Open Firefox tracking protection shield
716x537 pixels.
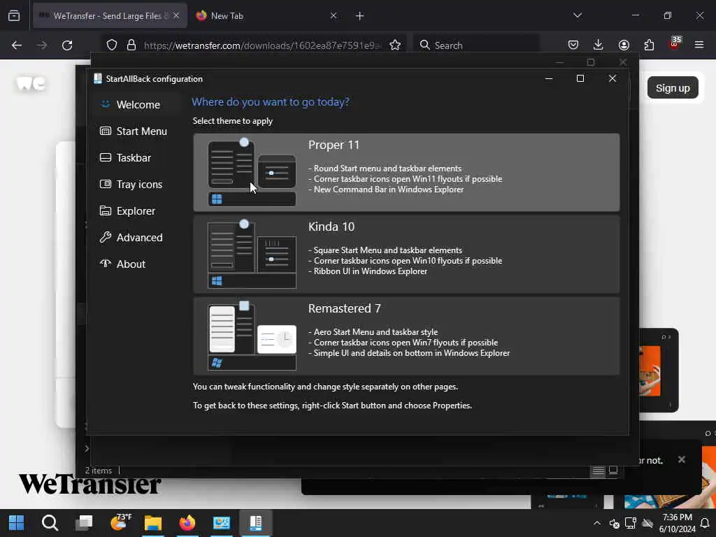click(x=112, y=45)
